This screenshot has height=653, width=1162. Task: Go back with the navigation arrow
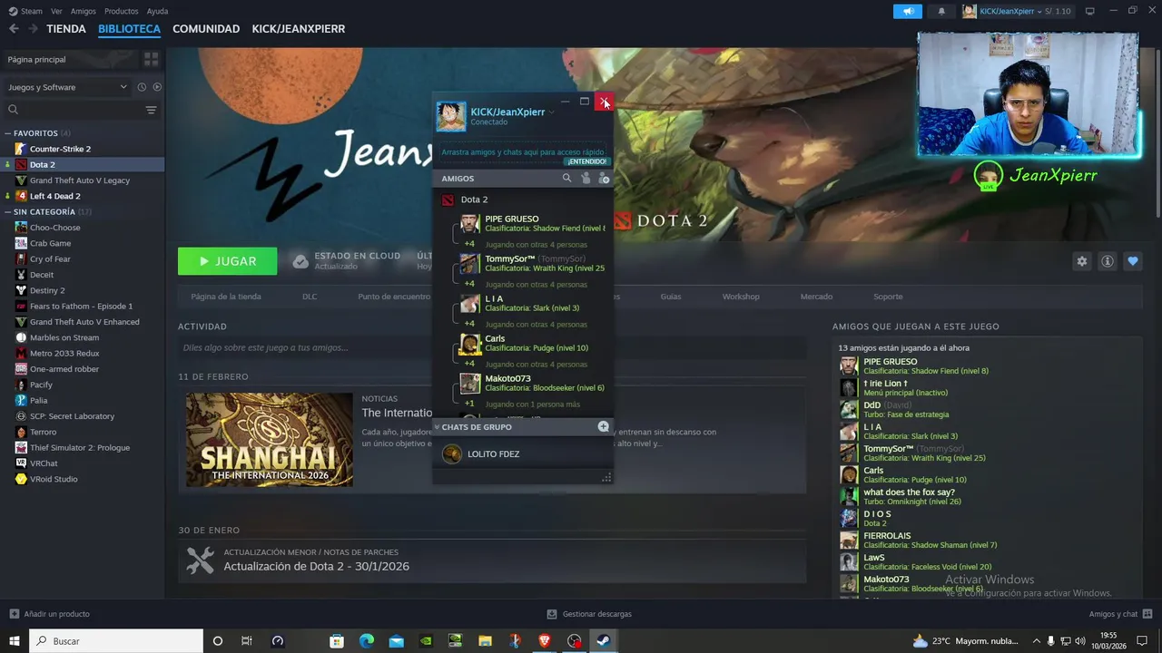pos(14,29)
